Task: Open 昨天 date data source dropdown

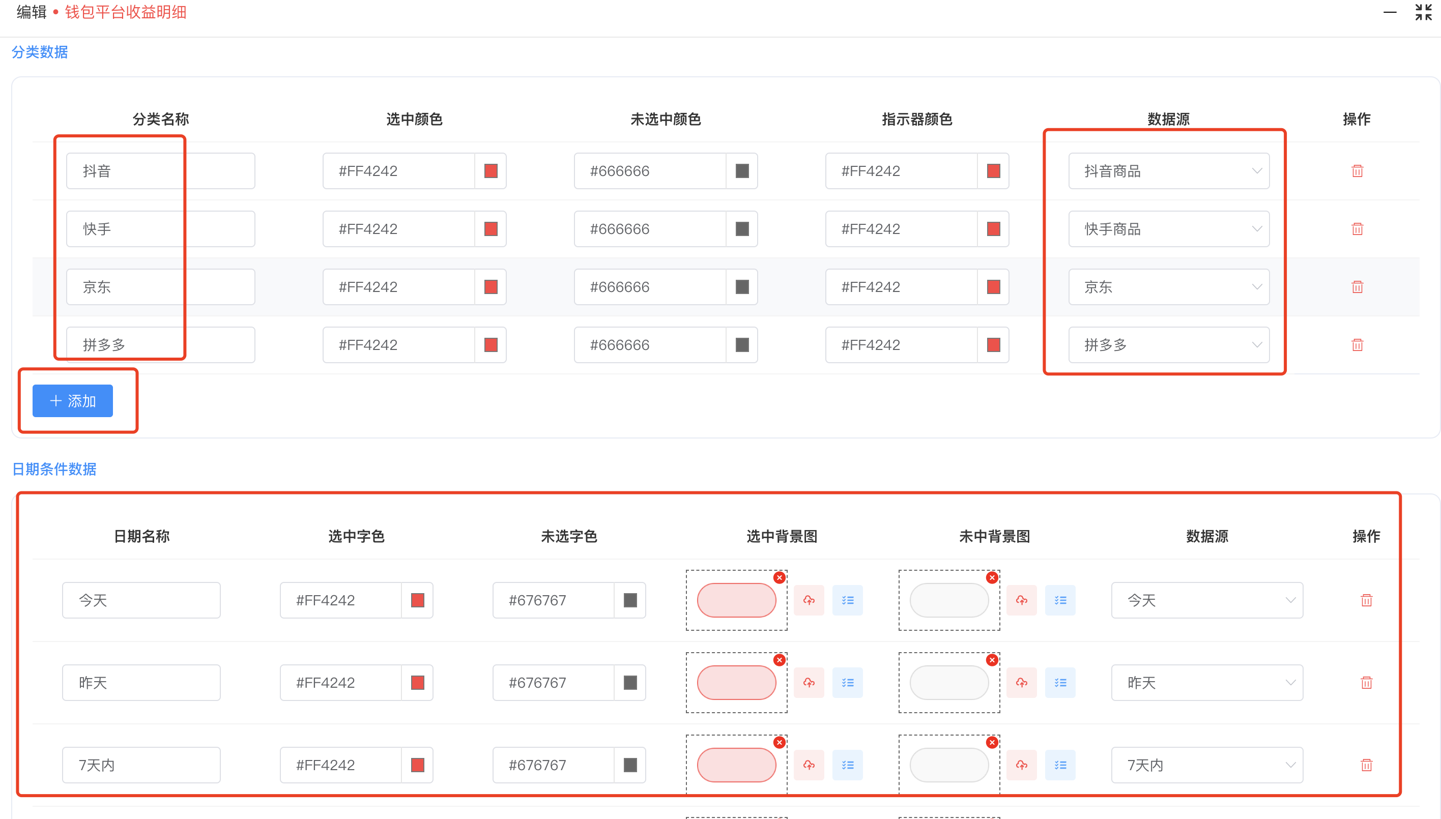Action: tap(1207, 683)
